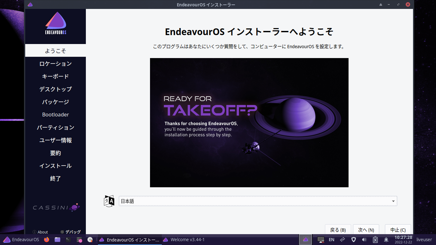Click the Cassini planet logo in sidebar
Image resolution: width=436 pixels, height=245 pixels.
pos(56,207)
